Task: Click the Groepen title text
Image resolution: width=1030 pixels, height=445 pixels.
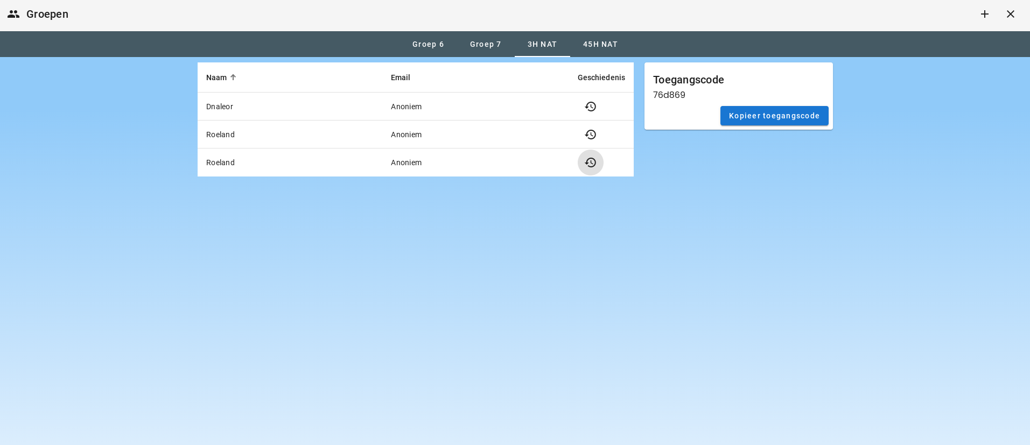Action: point(47,14)
